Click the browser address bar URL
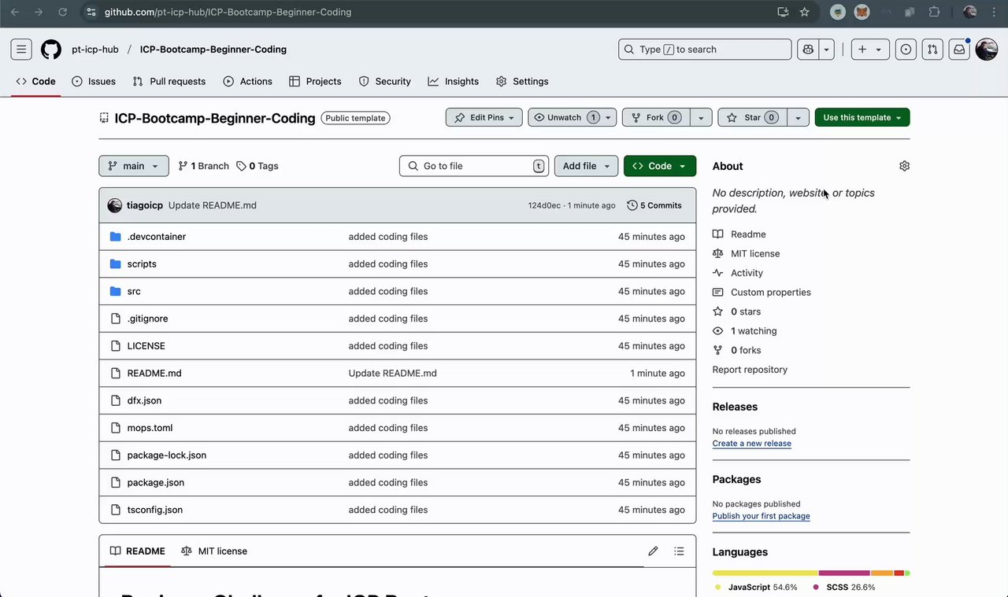Screen dimensions: 1008x597 point(228,13)
